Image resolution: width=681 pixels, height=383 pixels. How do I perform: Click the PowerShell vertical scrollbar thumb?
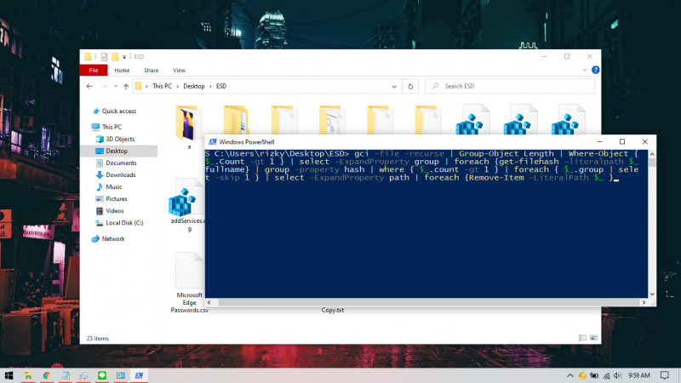652,162
